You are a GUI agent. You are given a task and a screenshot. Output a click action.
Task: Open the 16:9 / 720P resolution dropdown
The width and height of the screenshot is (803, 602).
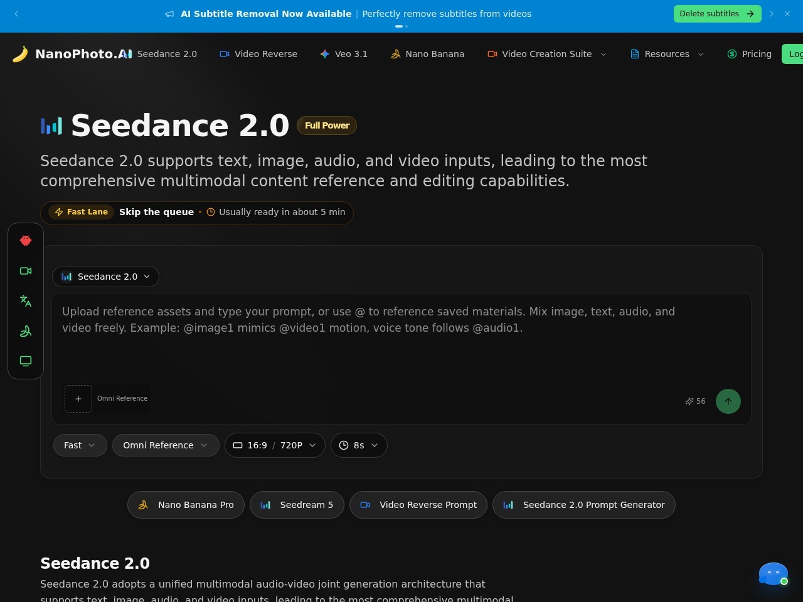275,445
